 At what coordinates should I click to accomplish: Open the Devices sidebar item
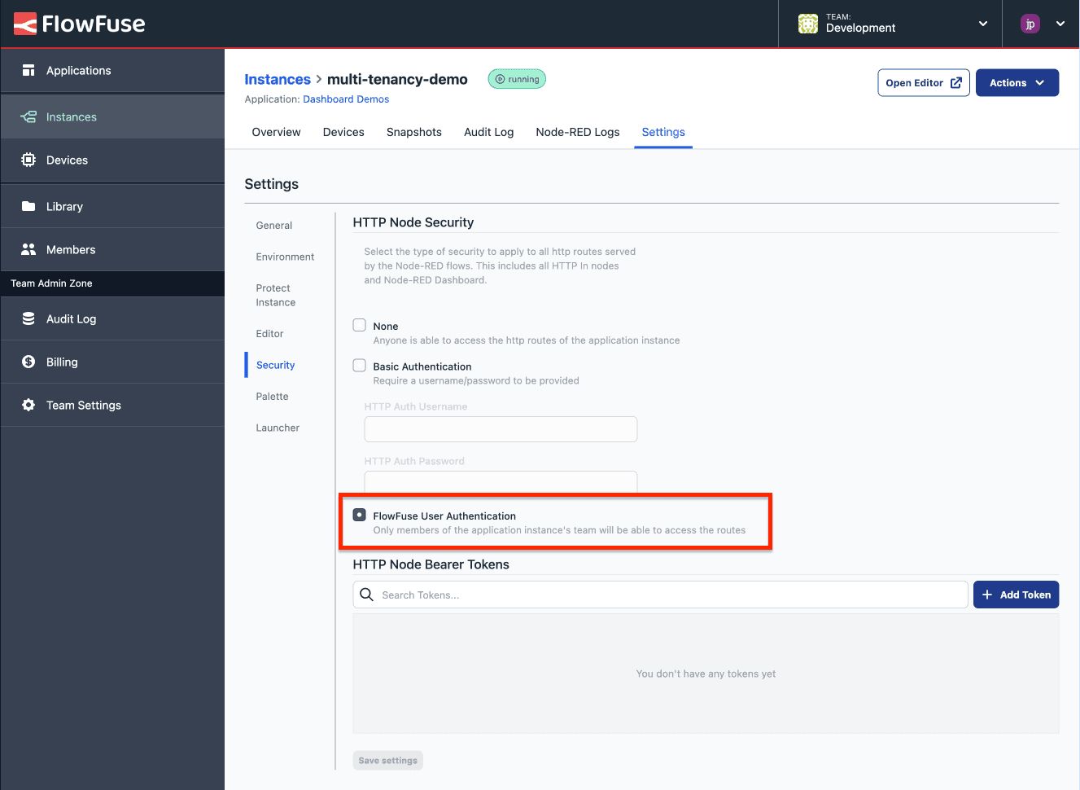point(65,160)
